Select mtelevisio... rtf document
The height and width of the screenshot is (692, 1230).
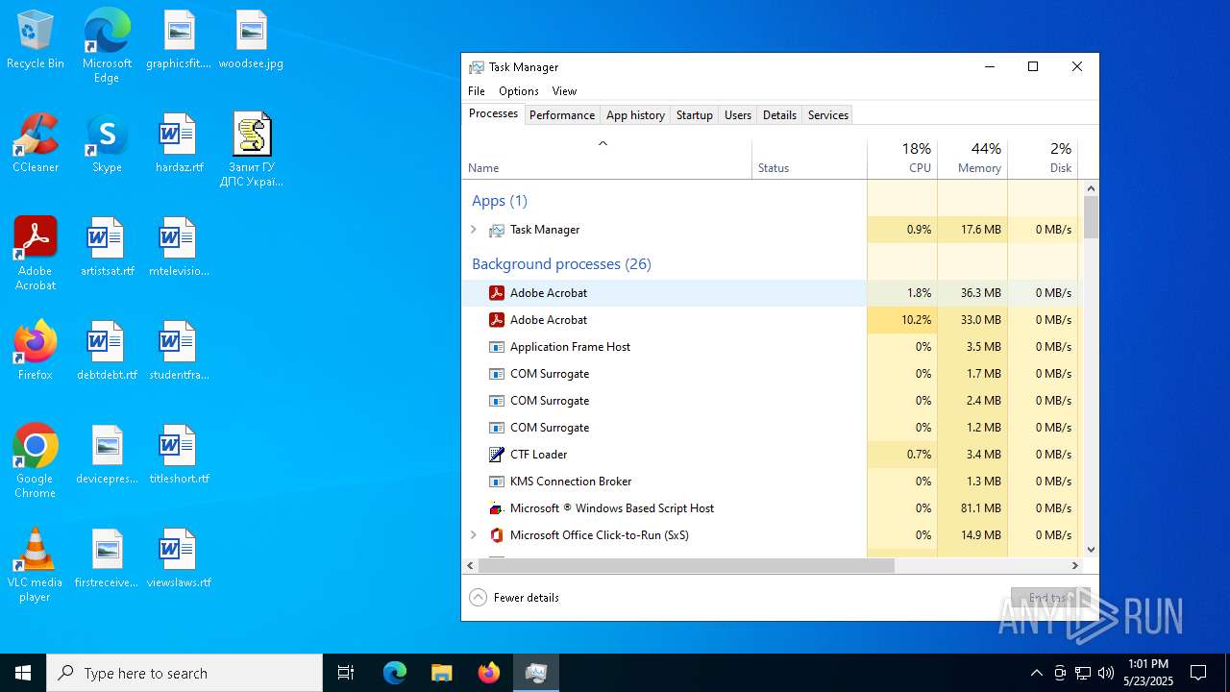coord(179,248)
